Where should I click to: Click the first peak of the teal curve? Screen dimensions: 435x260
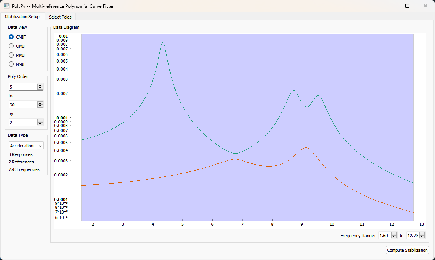(x=163, y=42)
